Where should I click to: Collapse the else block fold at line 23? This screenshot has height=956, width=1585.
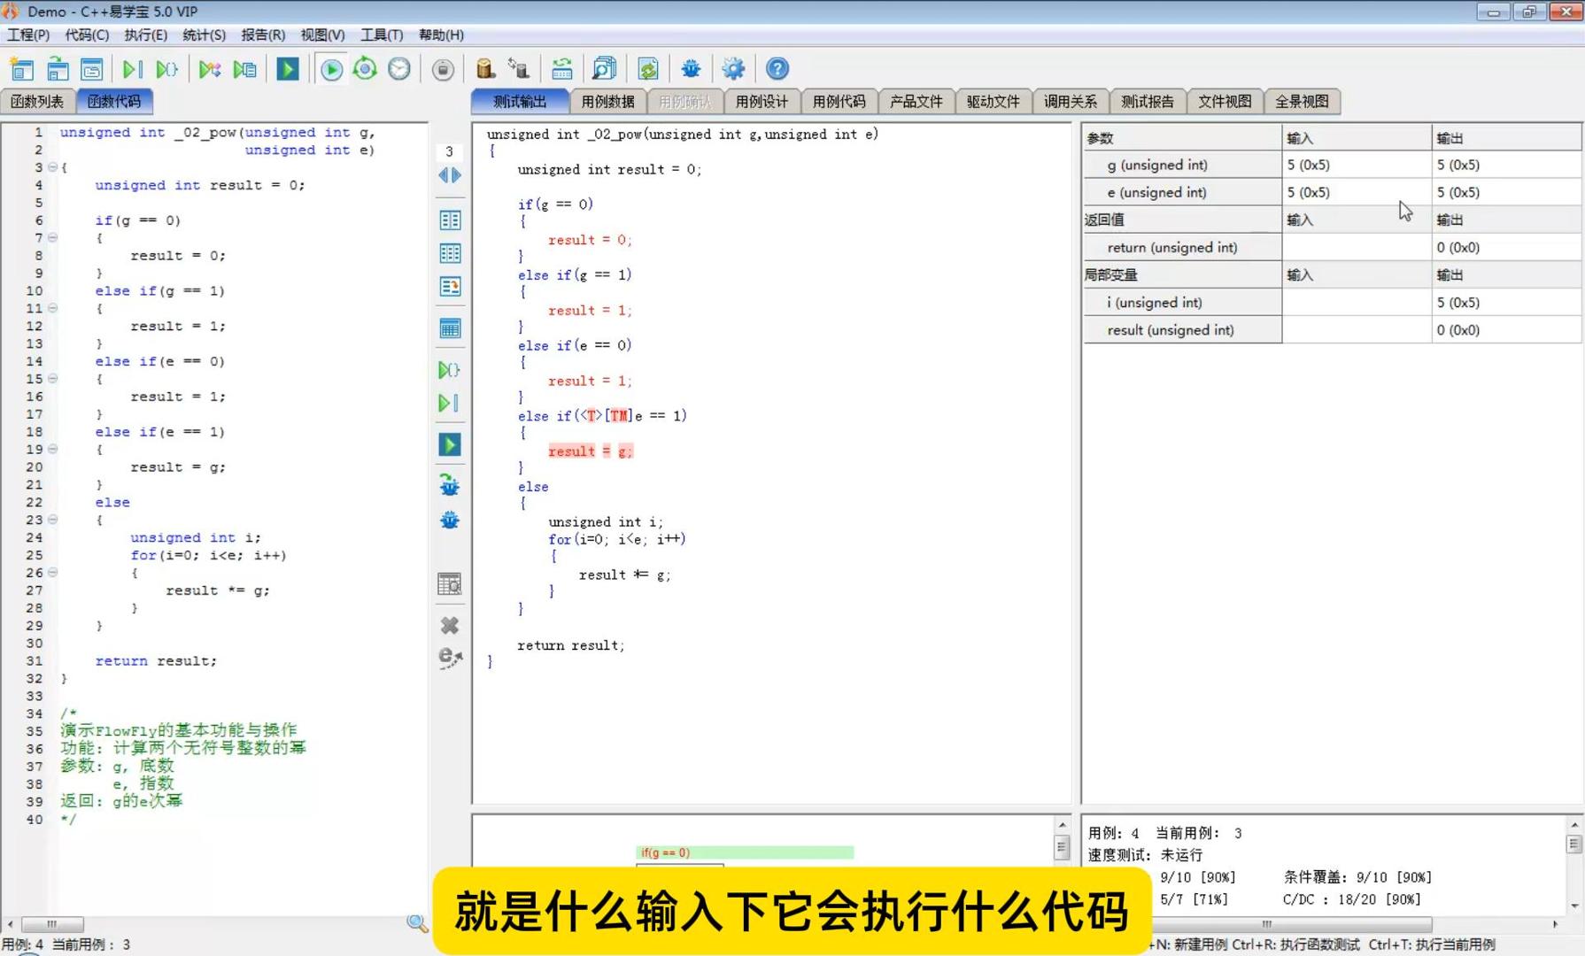pyautogui.click(x=53, y=520)
